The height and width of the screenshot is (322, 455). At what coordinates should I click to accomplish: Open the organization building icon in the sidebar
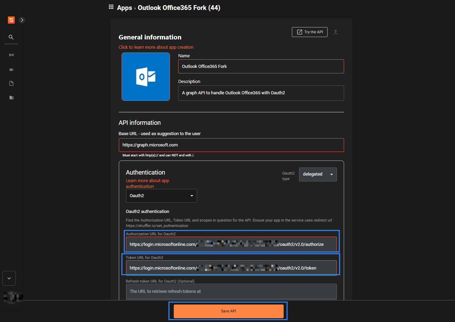click(11, 97)
